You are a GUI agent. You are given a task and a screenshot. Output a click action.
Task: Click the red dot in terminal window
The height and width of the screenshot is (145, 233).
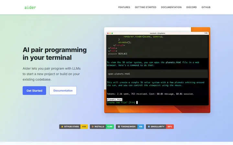pos(108,33)
